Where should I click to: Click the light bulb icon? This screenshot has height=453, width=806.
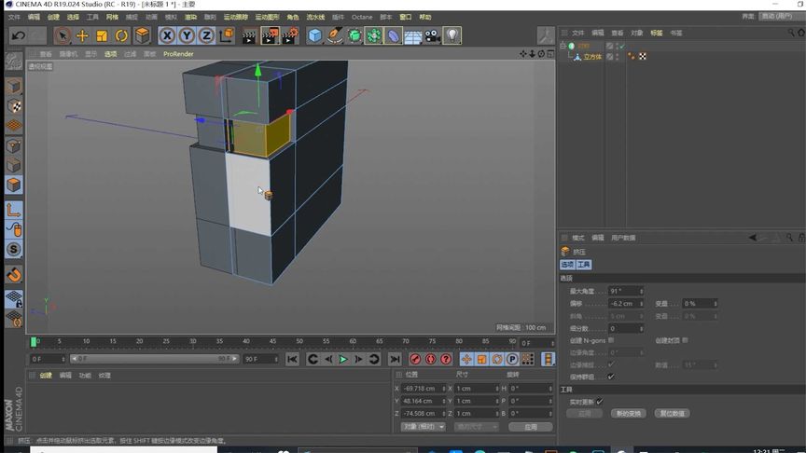point(452,35)
